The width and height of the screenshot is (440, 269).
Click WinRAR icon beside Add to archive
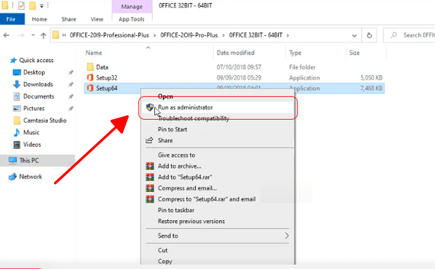pos(150,166)
